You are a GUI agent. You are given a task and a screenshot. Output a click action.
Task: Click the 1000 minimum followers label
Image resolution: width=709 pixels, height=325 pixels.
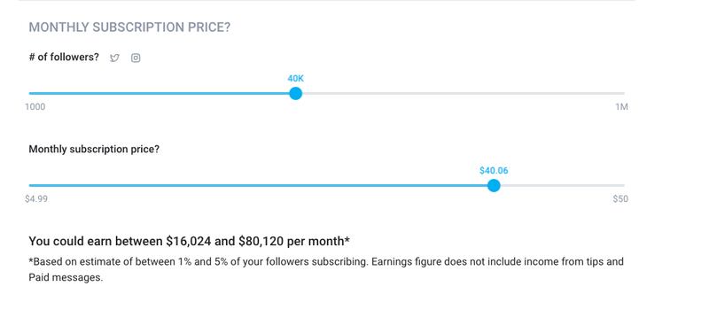pos(35,107)
